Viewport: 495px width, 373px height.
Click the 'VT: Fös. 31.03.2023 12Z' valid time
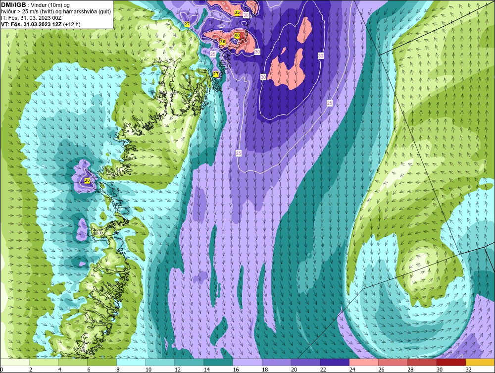coord(32,24)
